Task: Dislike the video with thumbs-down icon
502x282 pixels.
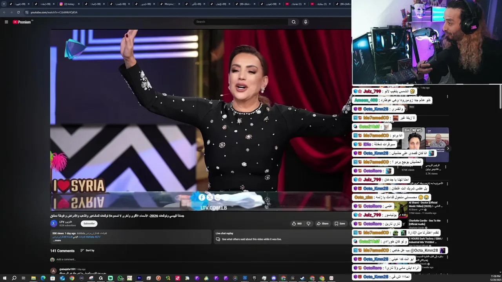Action: point(308,224)
